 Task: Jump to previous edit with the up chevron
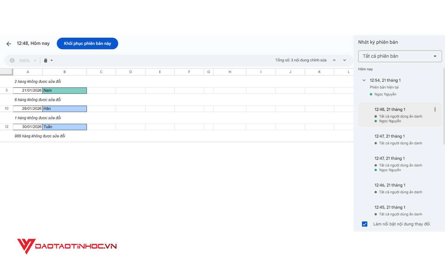click(334, 60)
